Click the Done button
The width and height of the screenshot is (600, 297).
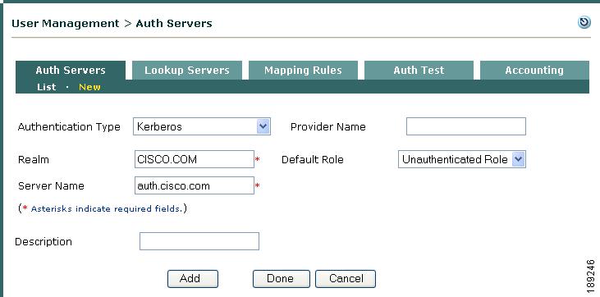[x=282, y=279]
